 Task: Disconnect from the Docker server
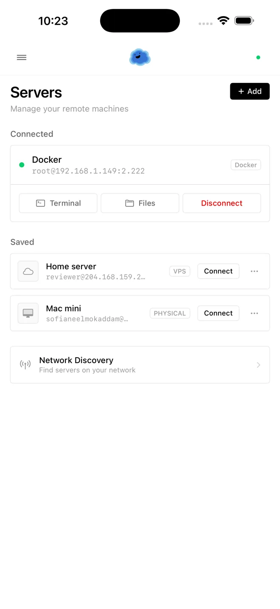221,203
